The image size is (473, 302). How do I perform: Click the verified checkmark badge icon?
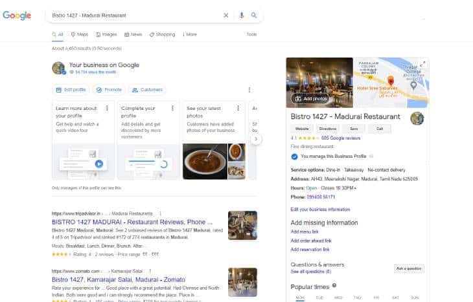[x=294, y=156]
